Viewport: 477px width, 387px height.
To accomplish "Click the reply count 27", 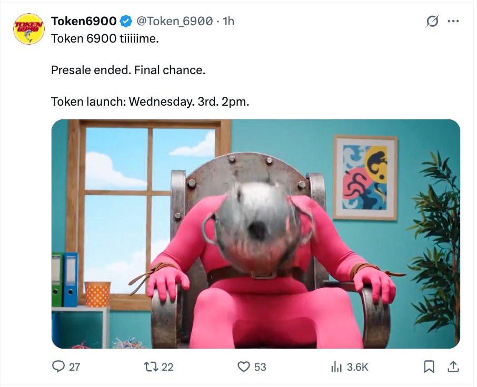I will [75, 367].
